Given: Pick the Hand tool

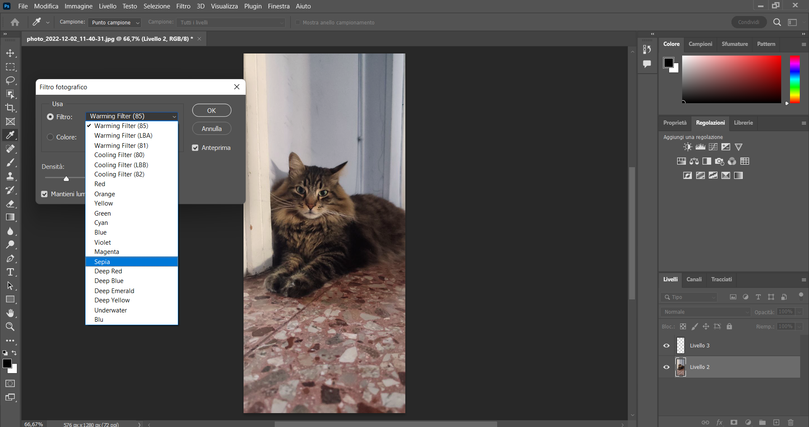Looking at the screenshot, I should pos(10,313).
